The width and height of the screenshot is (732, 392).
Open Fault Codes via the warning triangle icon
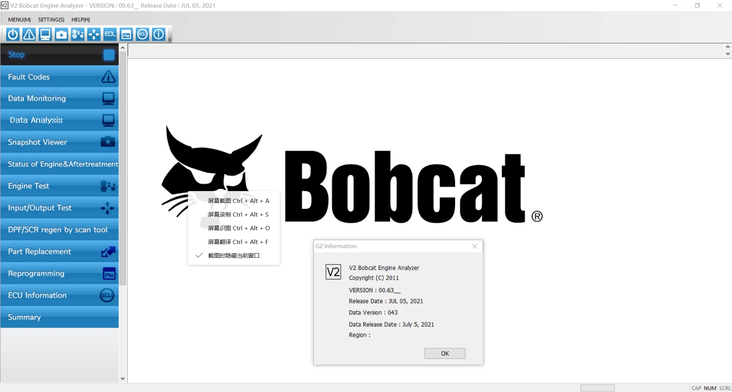coord(29,34)
